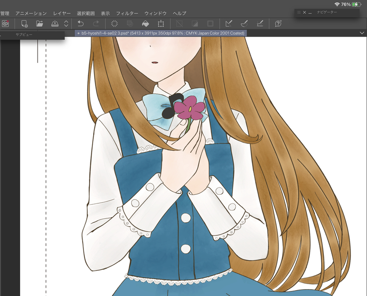Click the Open file folder icon
The width and height of the screenshot is (367, 296).
(x=39, y=23)
